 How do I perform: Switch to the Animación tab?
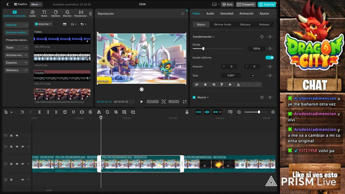[x=246, y=13]
